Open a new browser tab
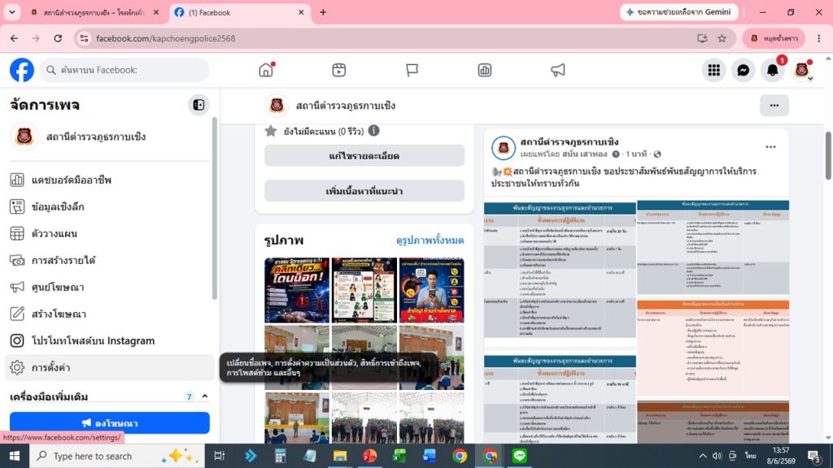The width and height of the screenshot is (833, 468). coord(323,12)
